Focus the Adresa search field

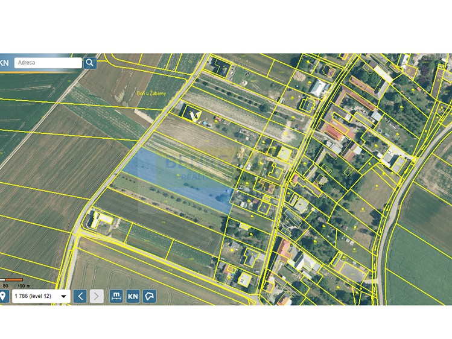coord(48,63)
